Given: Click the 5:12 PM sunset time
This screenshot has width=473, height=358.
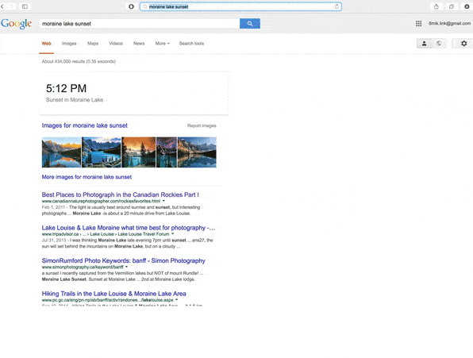Looking at the screenshot, I should (66, 88).
